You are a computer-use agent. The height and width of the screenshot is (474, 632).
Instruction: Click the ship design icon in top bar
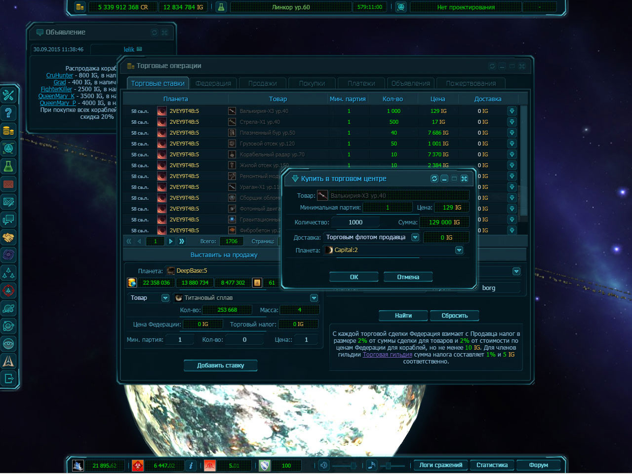[x=401, y=7]
